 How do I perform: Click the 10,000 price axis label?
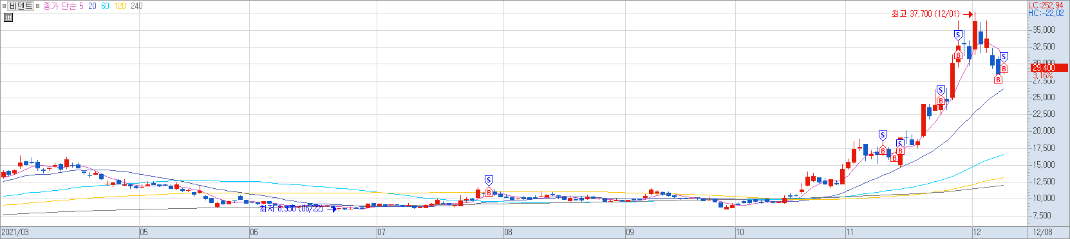coord(1043,198)
